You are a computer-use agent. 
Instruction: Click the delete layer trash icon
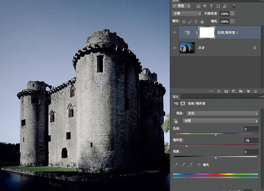(256, 91)
